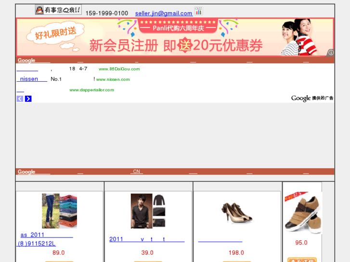350x262 pixels.
Task: Open the seller.jin@gmail.com email link
Action: pyautogui.click(x=164, y=13)
